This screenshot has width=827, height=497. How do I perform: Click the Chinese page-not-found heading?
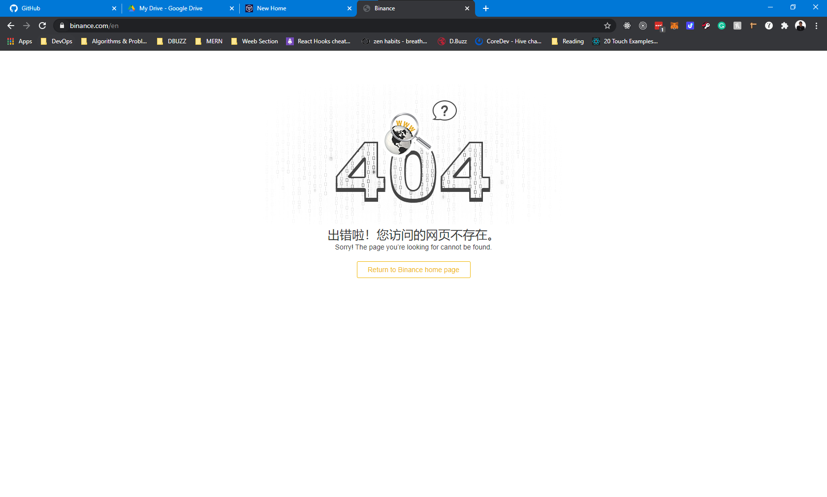click(411, 235)
